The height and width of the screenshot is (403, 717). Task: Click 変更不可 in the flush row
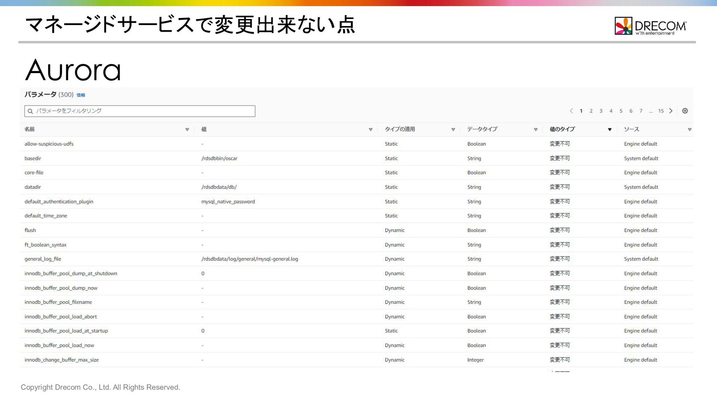click(560, 230)
